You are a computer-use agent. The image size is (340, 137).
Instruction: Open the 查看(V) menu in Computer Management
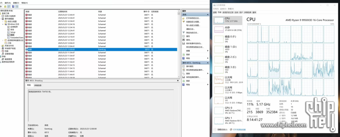(16, 2)
